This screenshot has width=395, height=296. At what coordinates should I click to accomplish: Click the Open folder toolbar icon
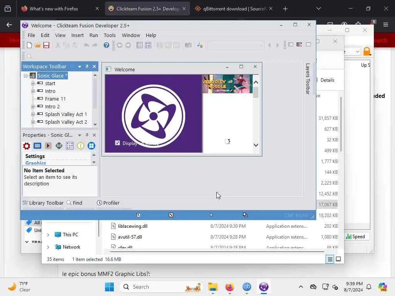click(x=37, y=45)
